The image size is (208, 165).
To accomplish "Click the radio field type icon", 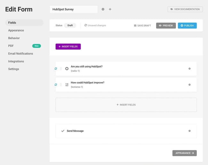I will tap(67, 69).
